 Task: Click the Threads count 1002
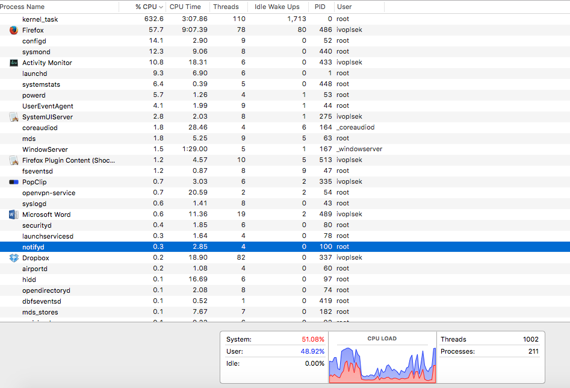(x=531, y=339)
